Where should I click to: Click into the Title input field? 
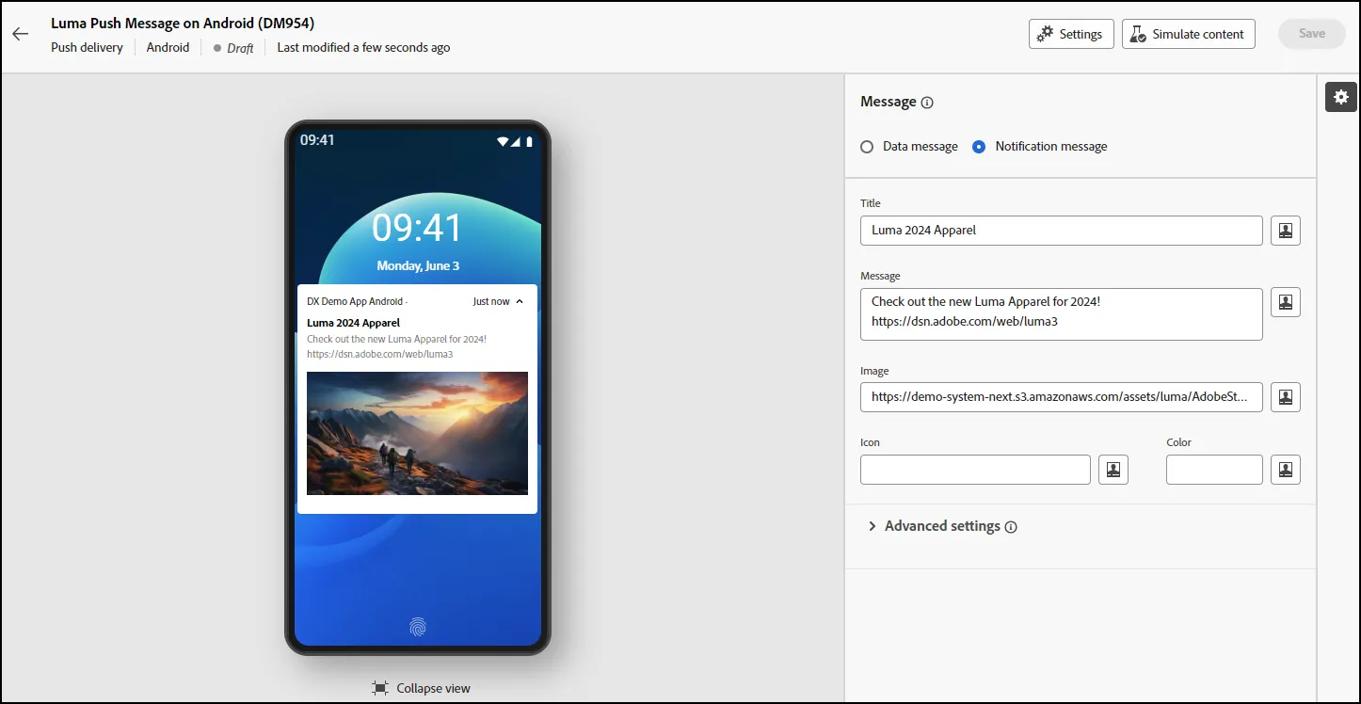[x=1062, y=231]
